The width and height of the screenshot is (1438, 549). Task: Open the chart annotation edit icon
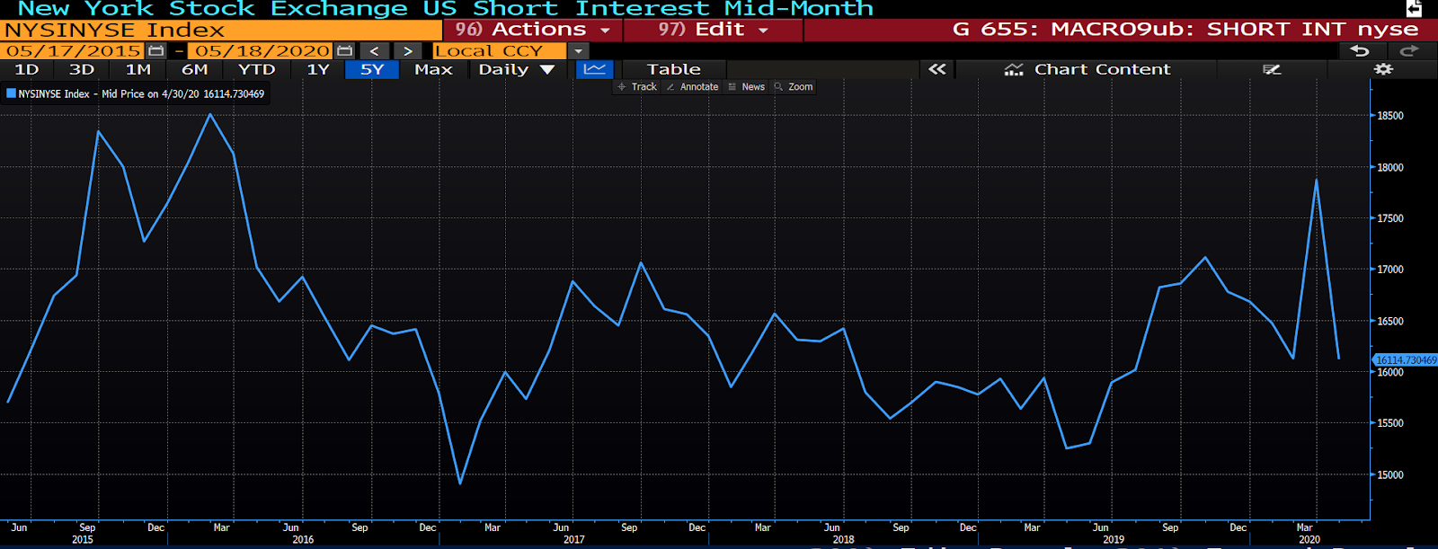[x=1271, y=69]
